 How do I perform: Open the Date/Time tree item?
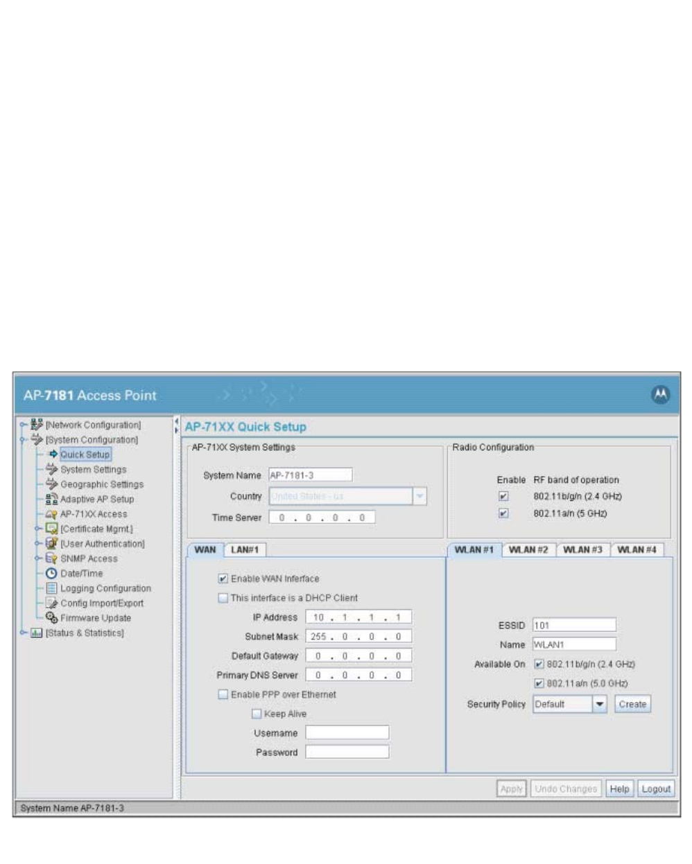(x=82, y=574)
